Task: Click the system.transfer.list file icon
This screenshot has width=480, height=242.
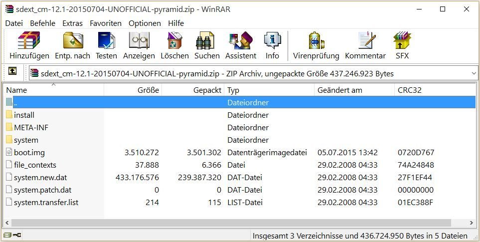Action: point(9,203)
